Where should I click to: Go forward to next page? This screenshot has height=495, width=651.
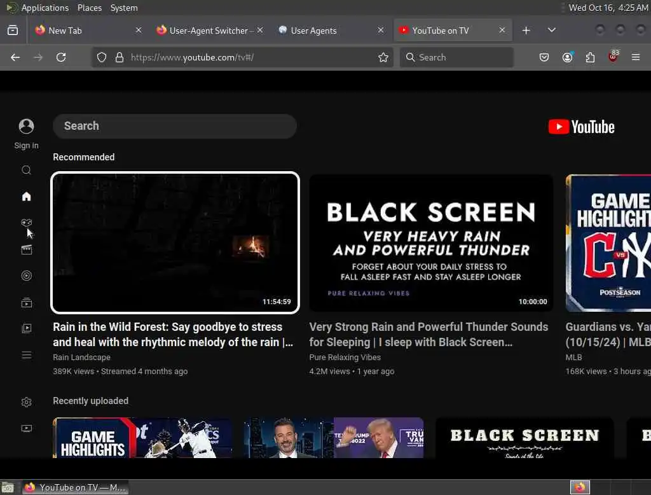(38, 57)
